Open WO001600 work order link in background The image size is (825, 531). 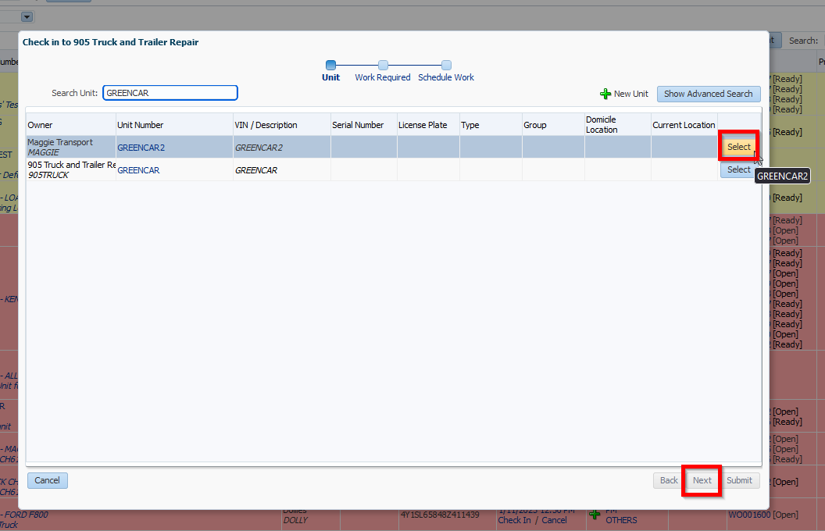[749, 515]
